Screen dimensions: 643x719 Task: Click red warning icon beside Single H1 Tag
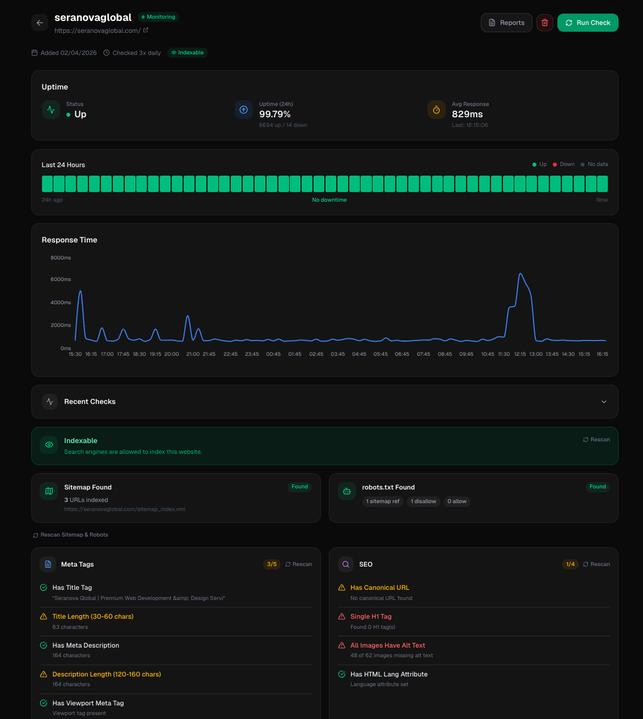click(x=342, y=616)
